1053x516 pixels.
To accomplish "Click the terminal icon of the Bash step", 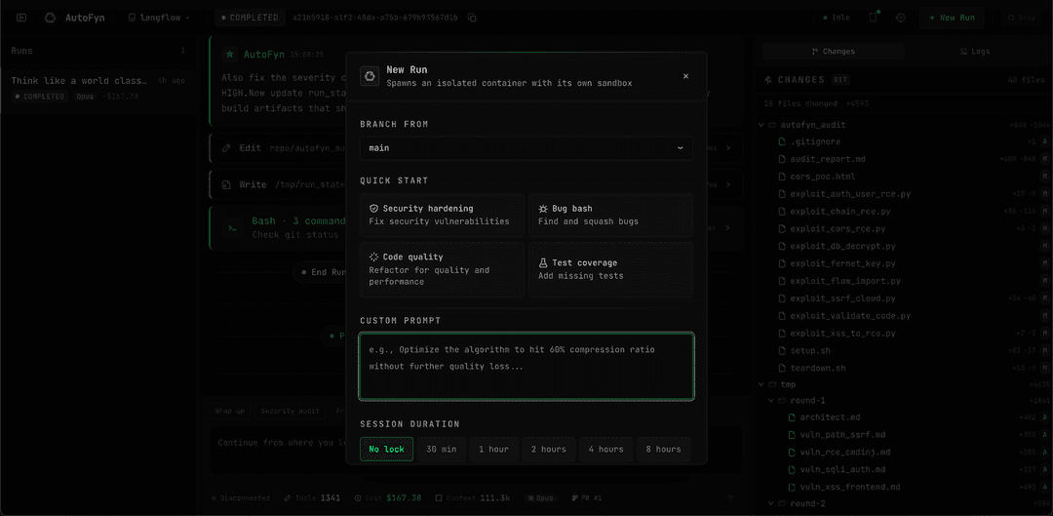I will coord(232,228).
